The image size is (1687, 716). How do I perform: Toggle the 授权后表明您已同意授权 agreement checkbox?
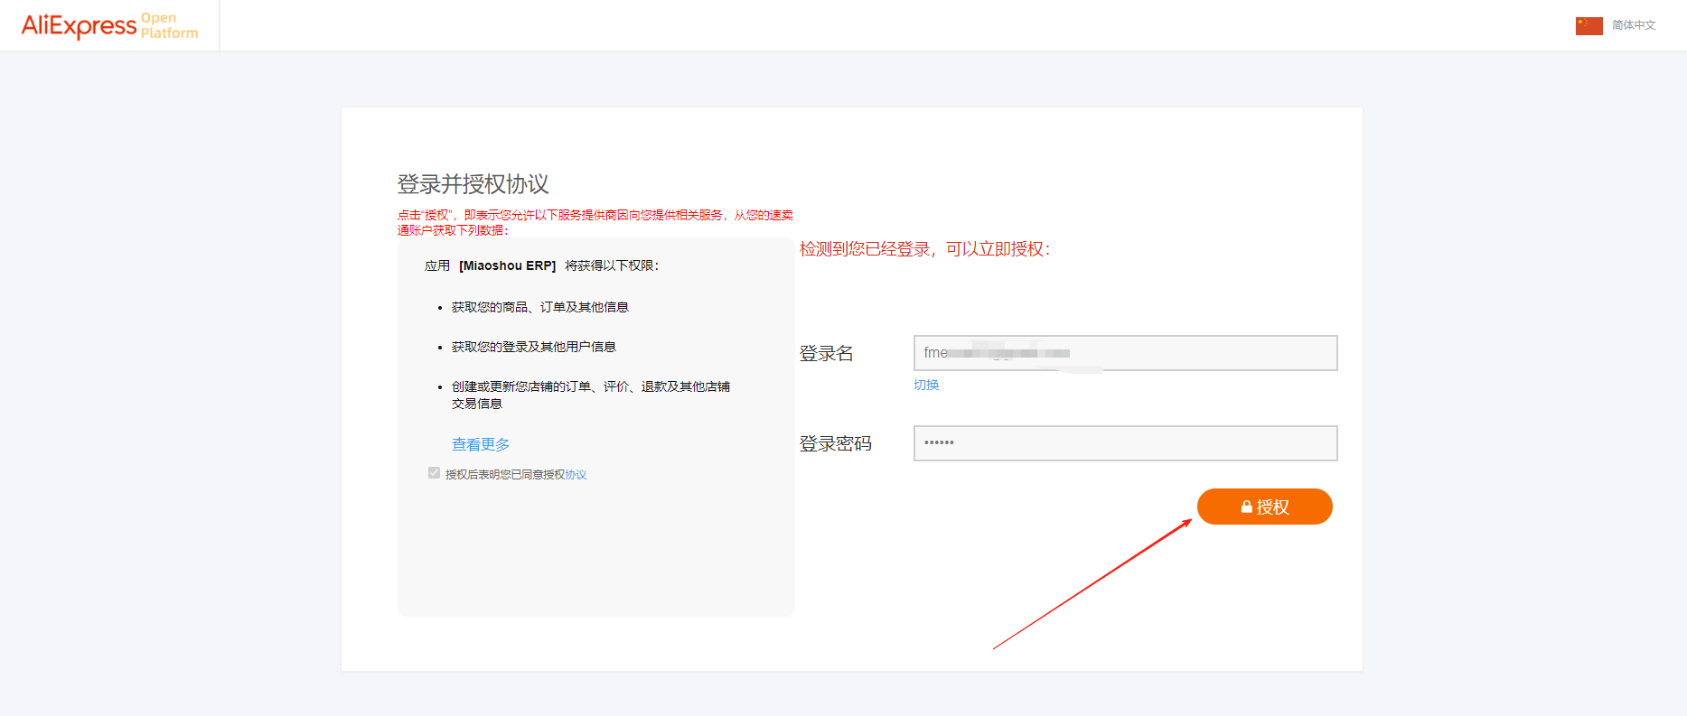(x=434, y=473)
